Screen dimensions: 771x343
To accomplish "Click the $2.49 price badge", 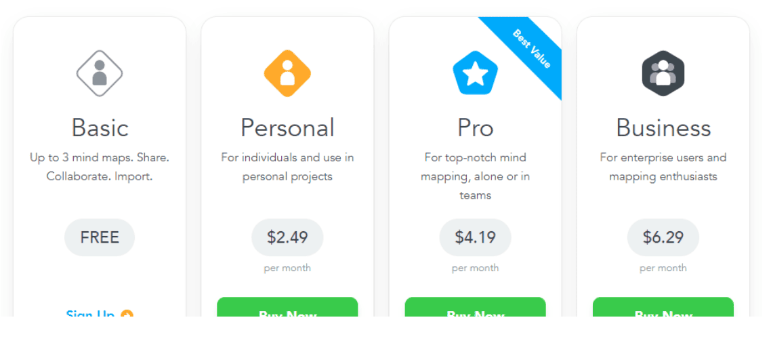I will click(x=287, y=237).
